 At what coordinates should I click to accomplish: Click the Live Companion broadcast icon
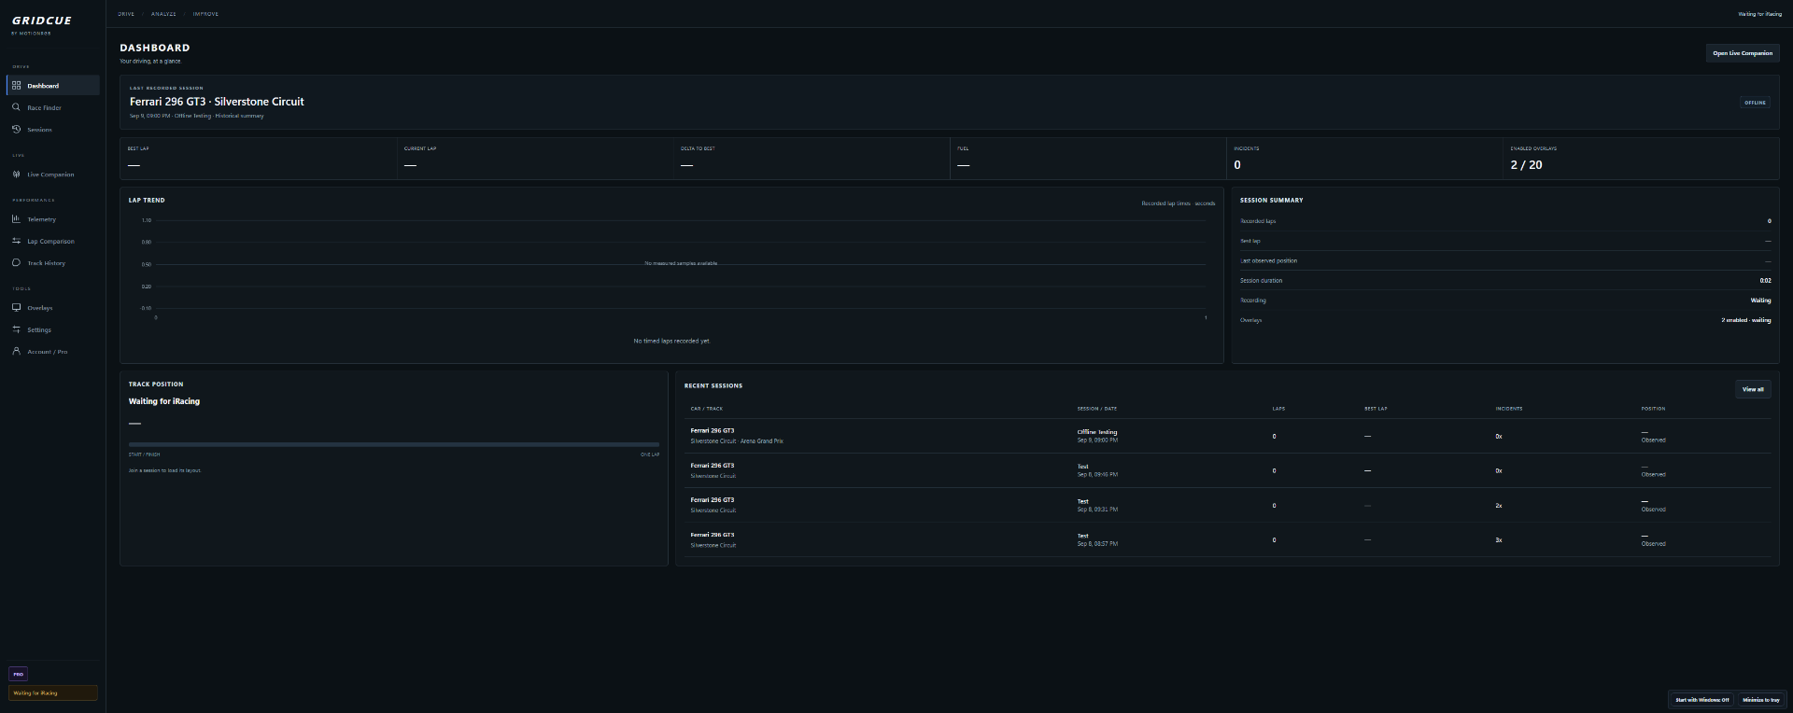pos(16,175)
